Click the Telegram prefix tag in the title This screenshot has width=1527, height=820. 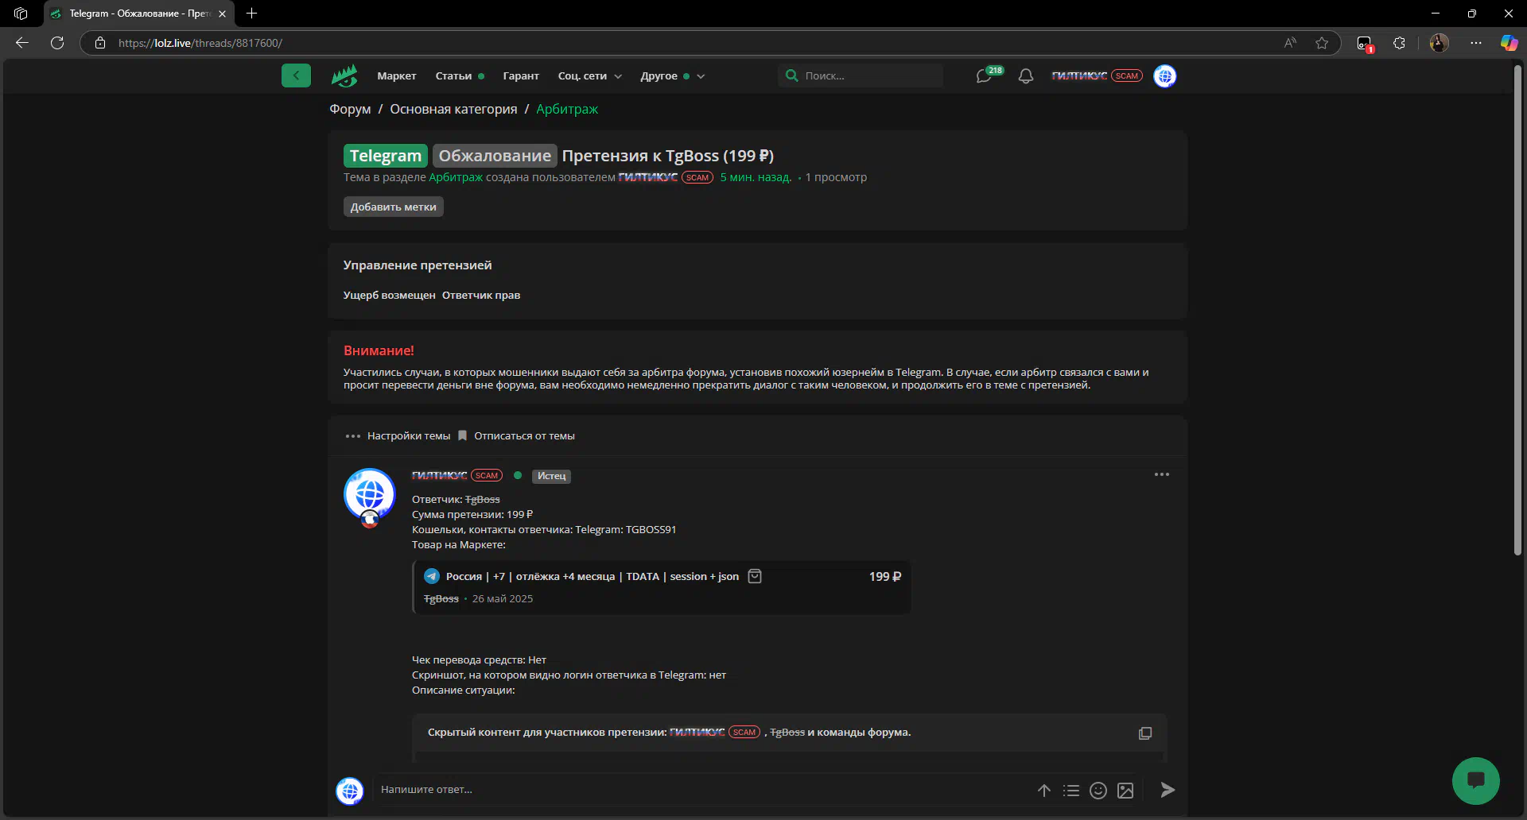[x=386, y=156]
